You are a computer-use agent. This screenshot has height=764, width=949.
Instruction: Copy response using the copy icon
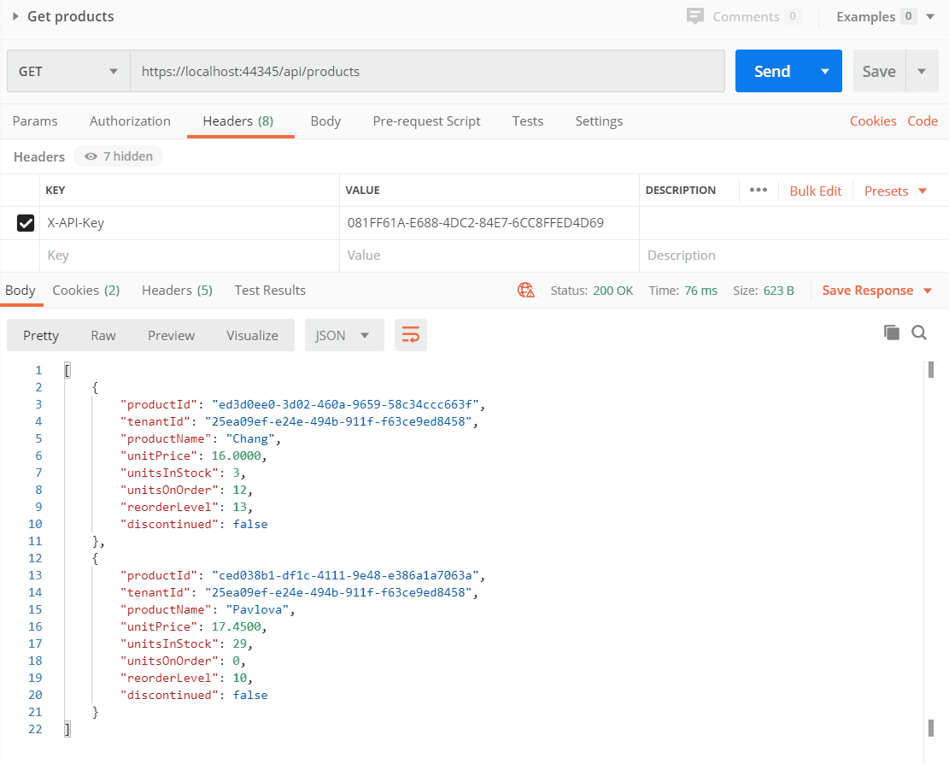point(892,333)
